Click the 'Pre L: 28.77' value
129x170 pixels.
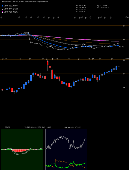pyautogui.click(x=80, y=10)
